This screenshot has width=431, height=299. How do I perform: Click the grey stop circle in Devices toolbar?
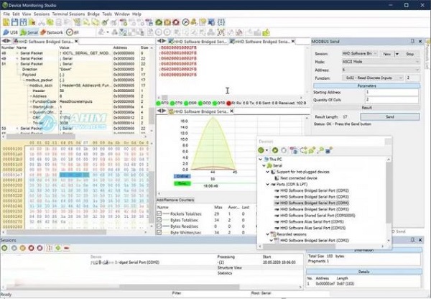click(284, 150)
